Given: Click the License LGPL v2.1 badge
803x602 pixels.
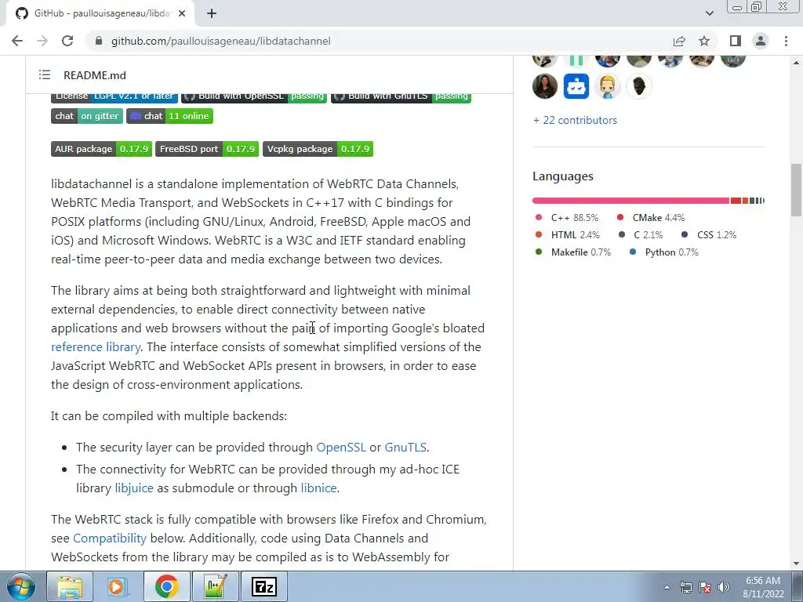Looking at the screenshot, I should (114, 97).
